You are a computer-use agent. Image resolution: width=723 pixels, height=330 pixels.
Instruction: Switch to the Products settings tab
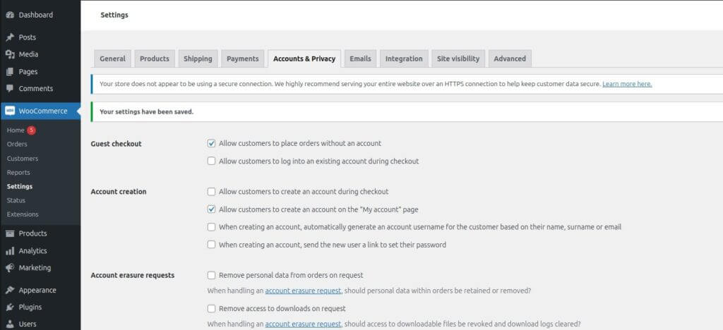155,59
